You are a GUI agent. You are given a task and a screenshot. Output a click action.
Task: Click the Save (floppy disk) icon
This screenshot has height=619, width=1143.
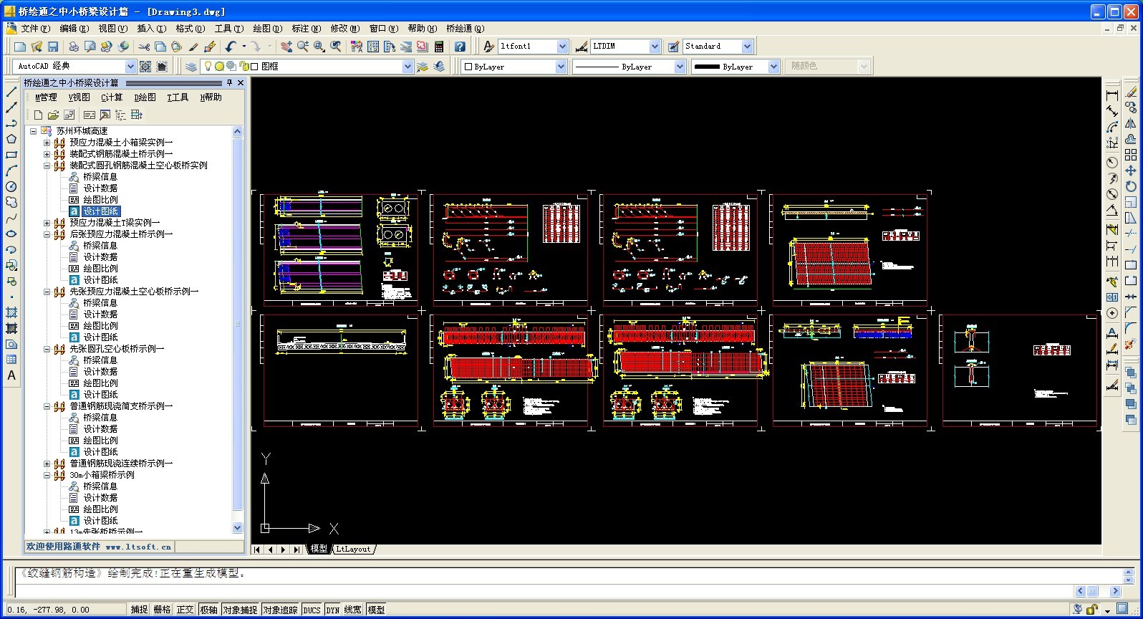point(53,47)
